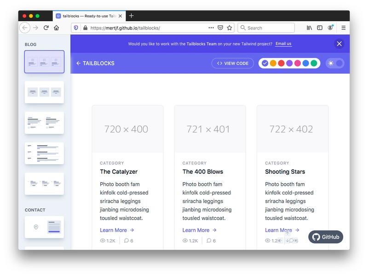Click views eye icon on Shooting Stars
The height and width of the screenshot is (276, 368).
[x=268, y=241]
